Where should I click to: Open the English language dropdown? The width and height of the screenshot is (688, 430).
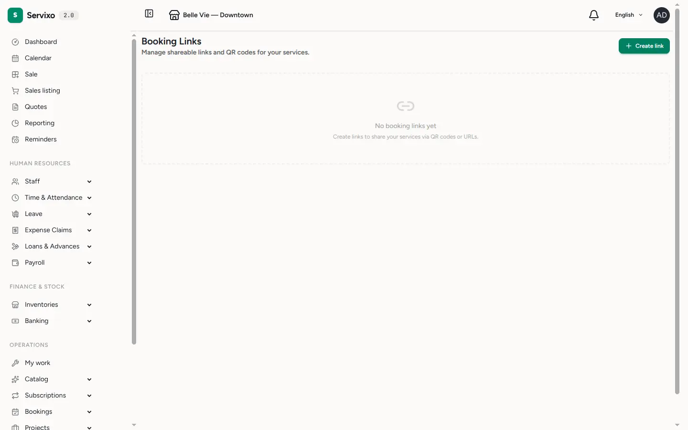click(x=629, y=15)
